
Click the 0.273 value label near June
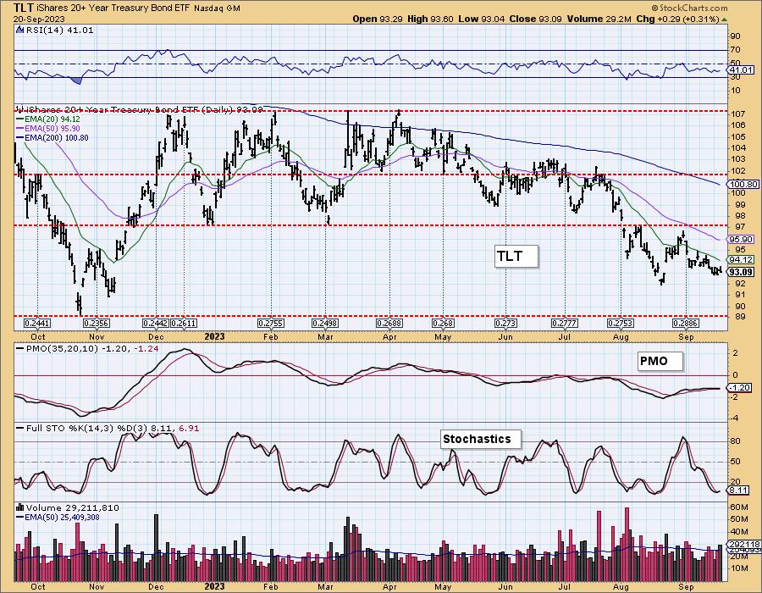click(x=505, y=324)
